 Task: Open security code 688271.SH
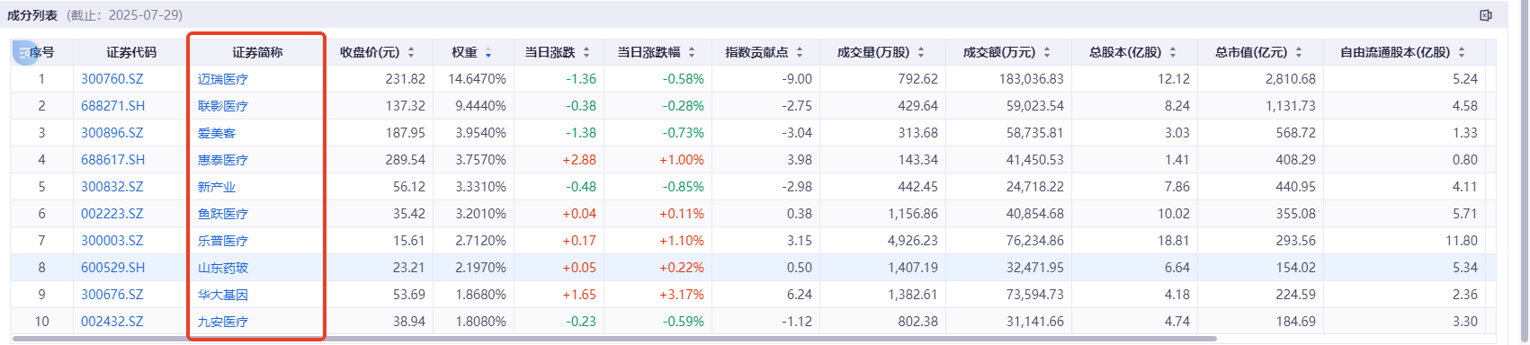pos(113,106)
